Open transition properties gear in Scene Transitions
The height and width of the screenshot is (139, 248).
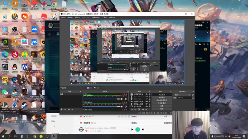193,95
